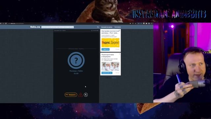Viewport: 211px width, 119px height.
Task: Open the options menu of the medical ad
Action: [119, 54]
